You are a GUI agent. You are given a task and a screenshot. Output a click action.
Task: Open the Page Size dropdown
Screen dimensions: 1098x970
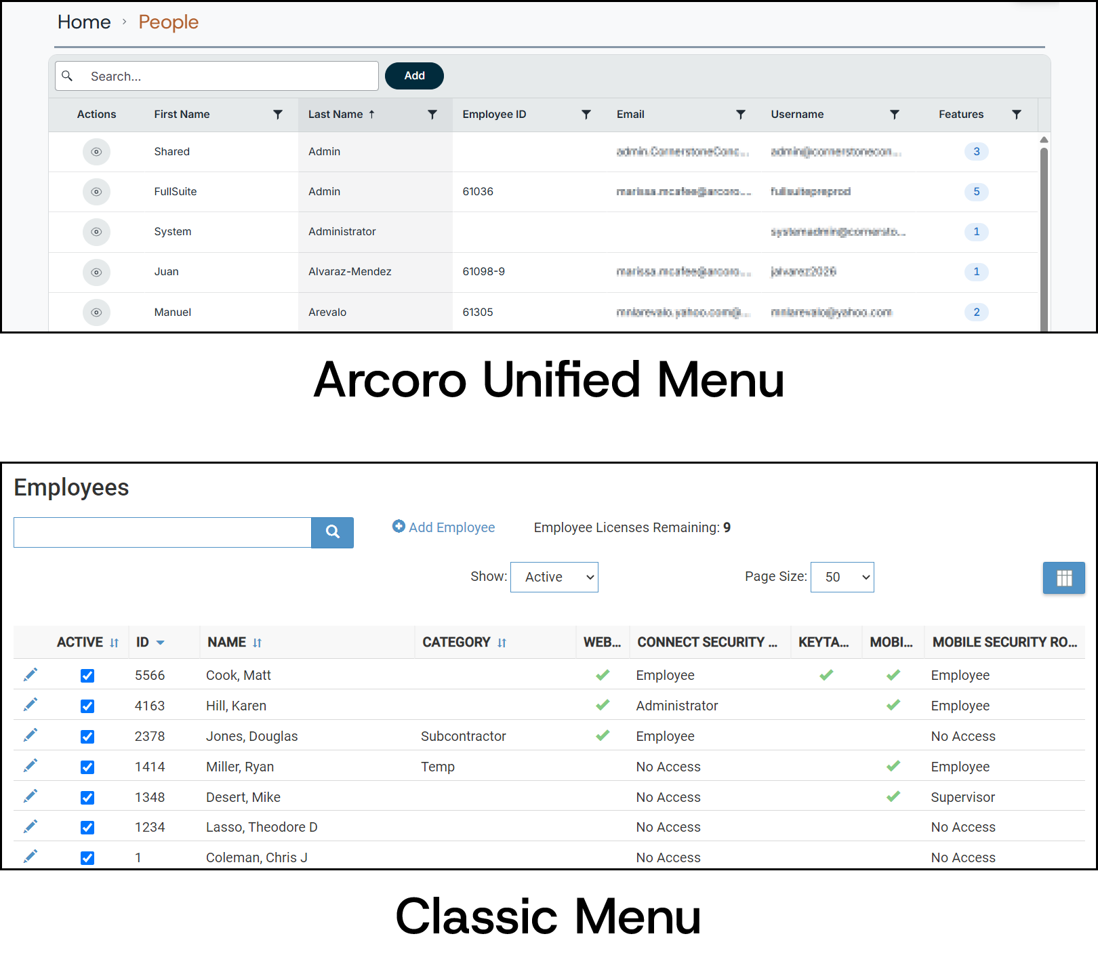842,577
